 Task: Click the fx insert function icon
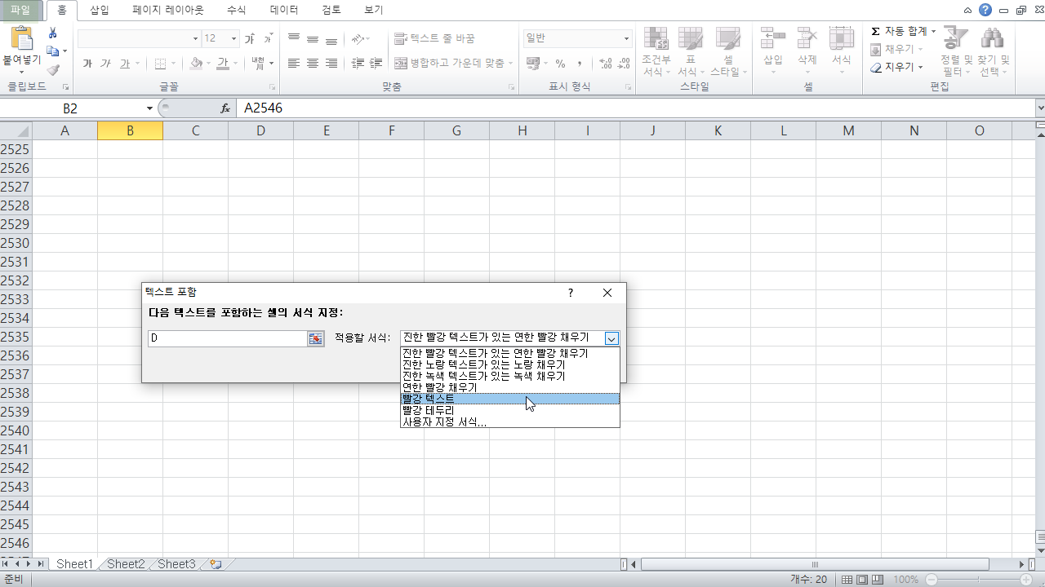[x=225, y=108]
